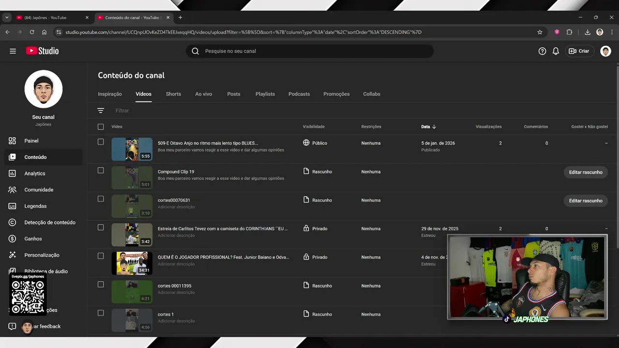Go to the YouTube Studio logo home
This screenshot has height=348, width=619.
42,51
